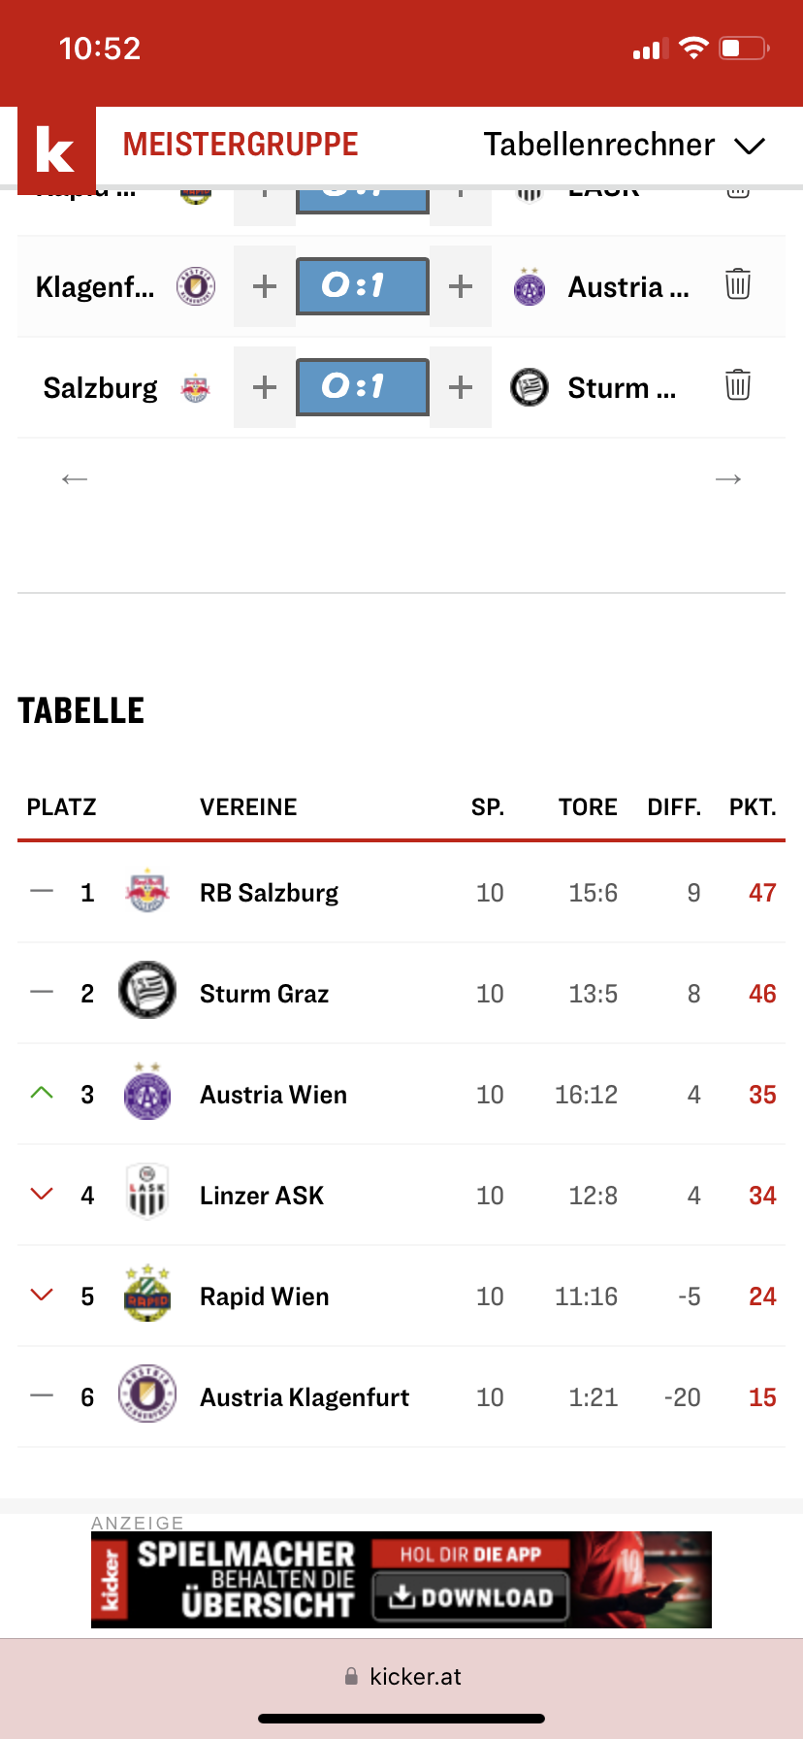Open the Linzer ASK crest in the table
The height and width of the screenshot is (1739, 803).
coord(147,1192)
